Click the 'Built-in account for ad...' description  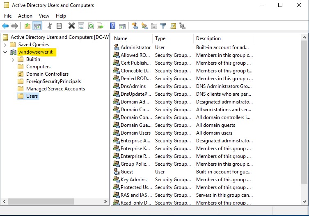pyautogui.click(x=222, y=47)
